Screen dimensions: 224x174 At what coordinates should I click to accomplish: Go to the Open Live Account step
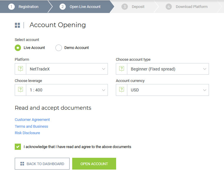click(85, 6)
